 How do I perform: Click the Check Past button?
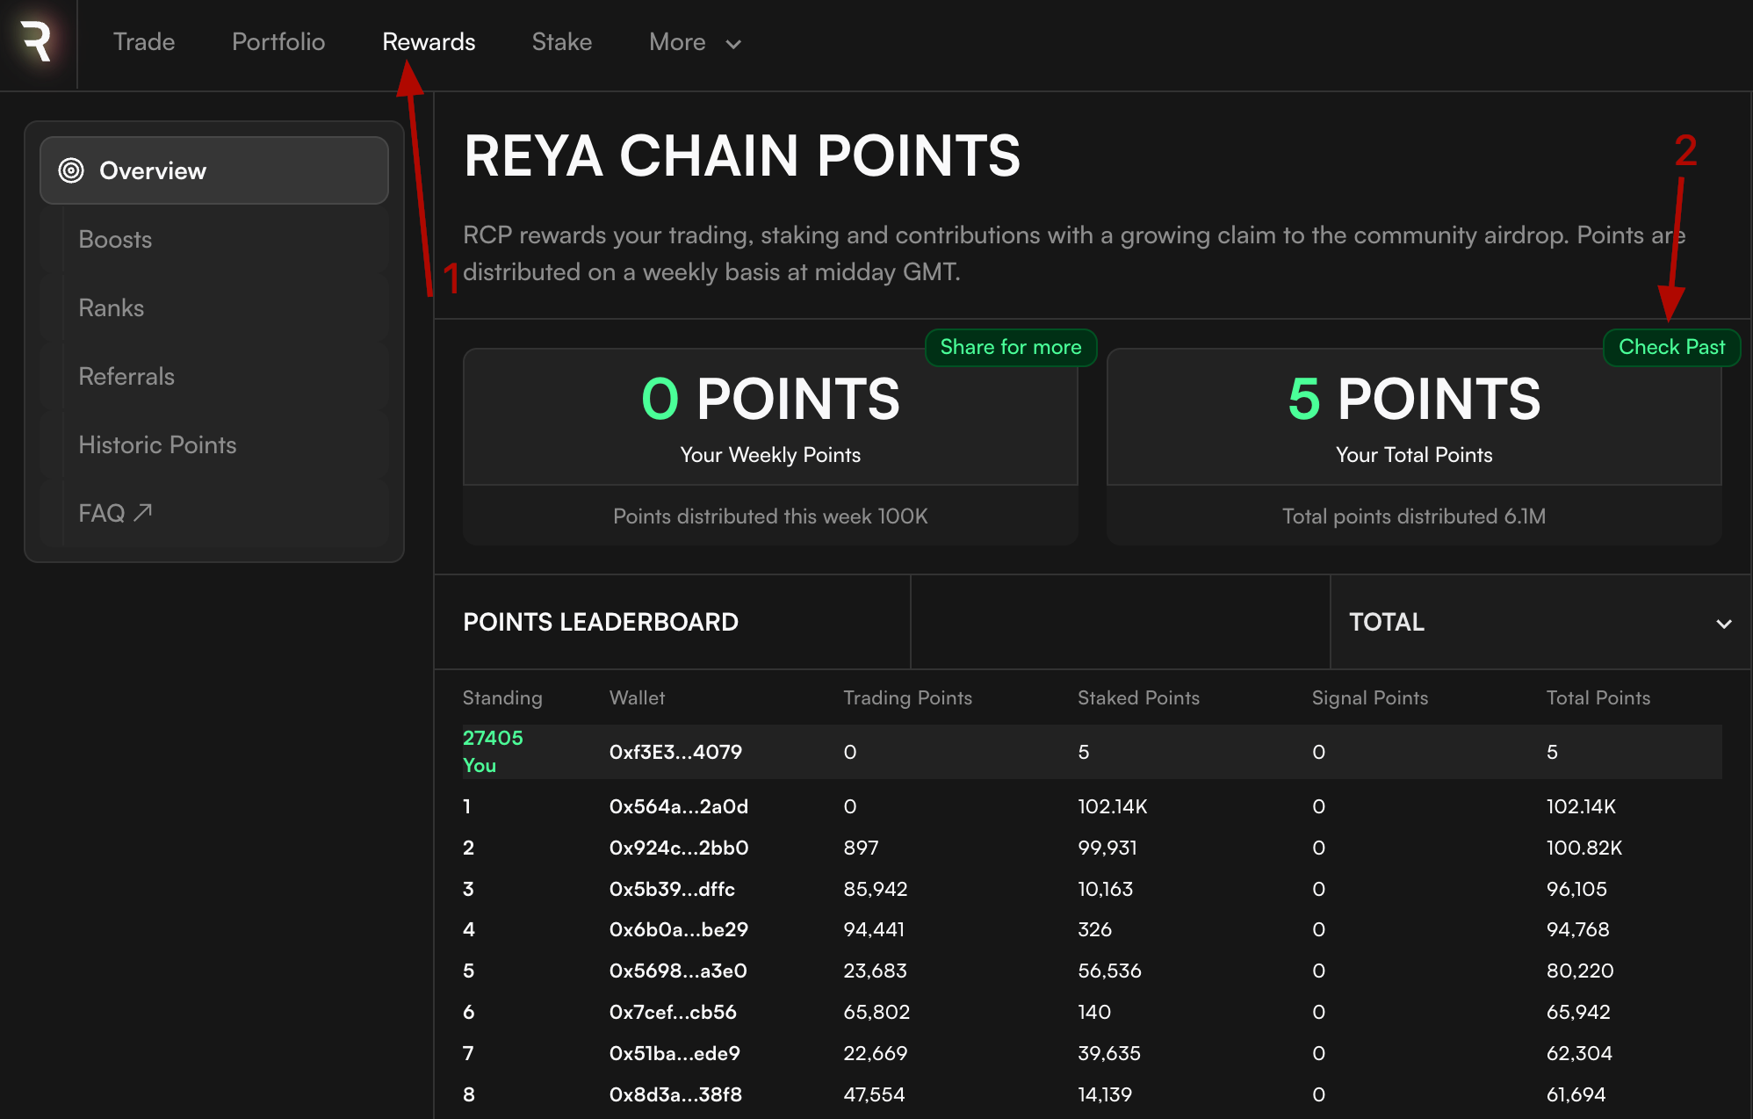1671,347
